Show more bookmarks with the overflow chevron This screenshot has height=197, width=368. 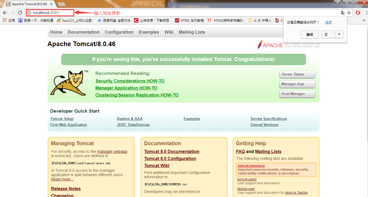click(364, 20)
